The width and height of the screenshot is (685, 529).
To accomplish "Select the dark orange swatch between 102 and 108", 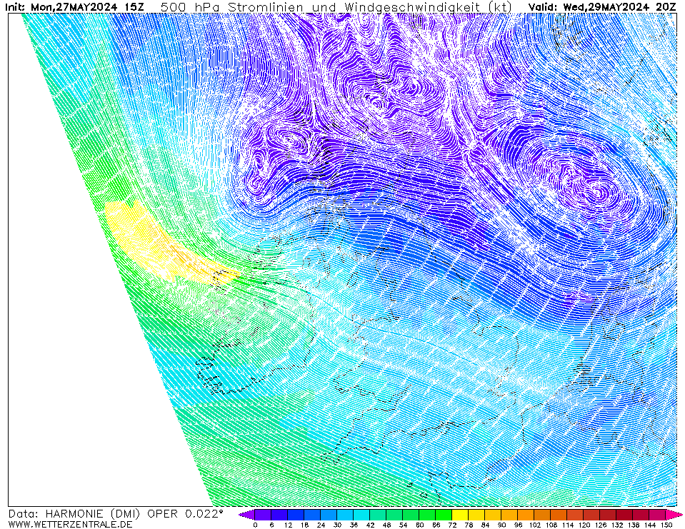I will point(543,515).
